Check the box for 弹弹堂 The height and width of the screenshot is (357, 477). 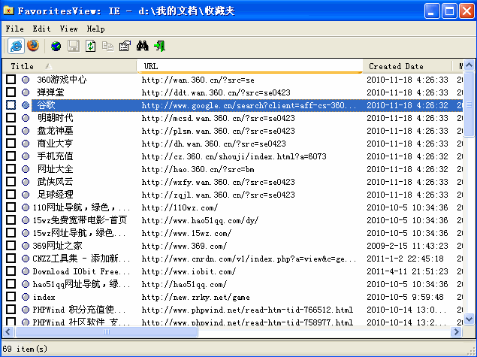[11, 92]
